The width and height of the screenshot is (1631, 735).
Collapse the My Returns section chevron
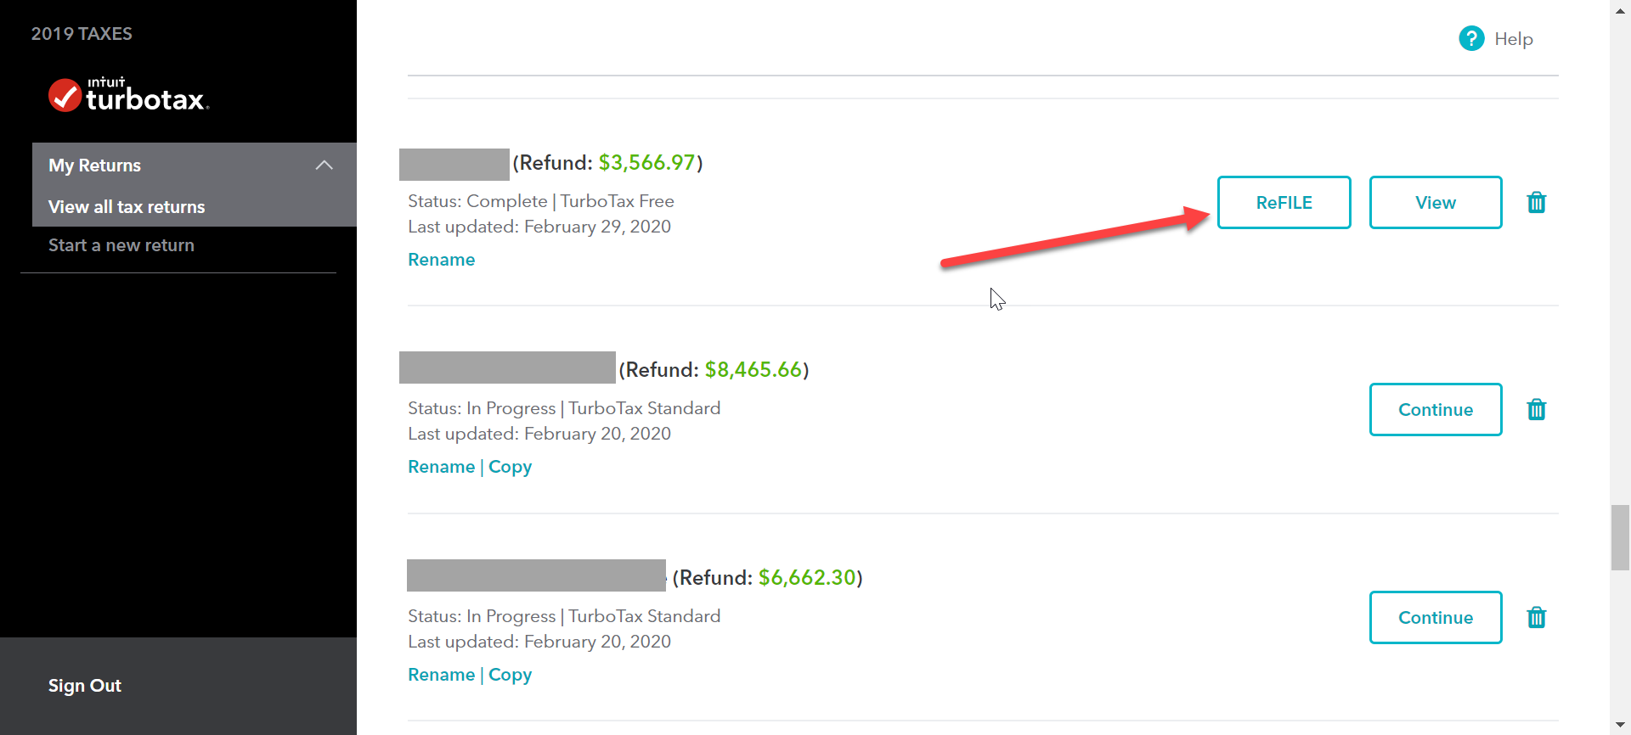[324, 166]
